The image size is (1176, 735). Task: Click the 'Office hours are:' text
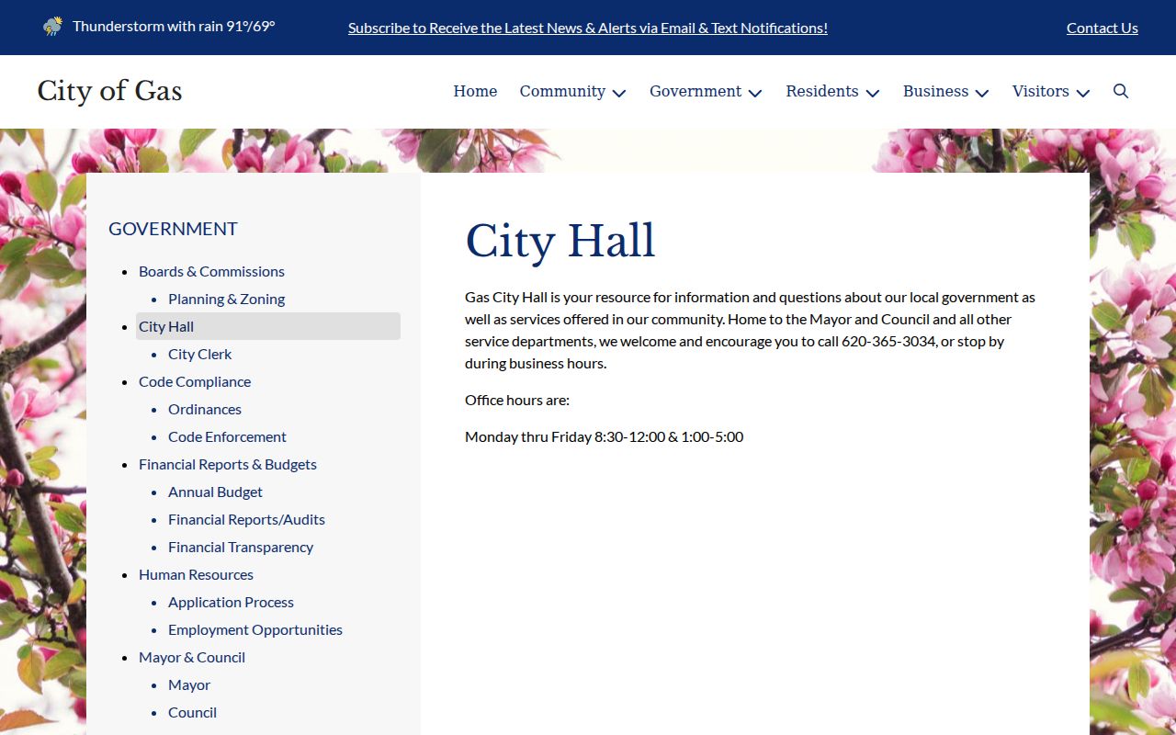tap(517, 400)
